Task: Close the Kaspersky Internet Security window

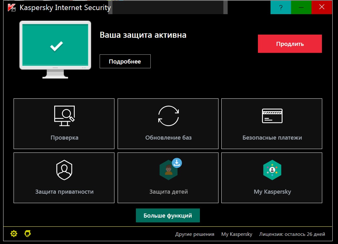Action: tap(322, 7)
